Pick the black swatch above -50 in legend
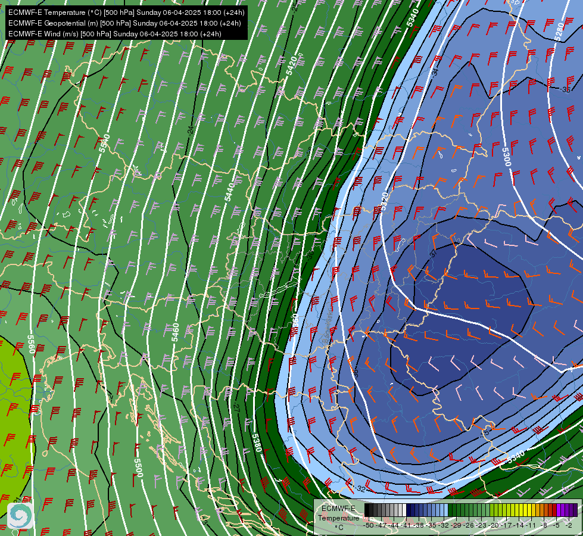 point(367,510)
